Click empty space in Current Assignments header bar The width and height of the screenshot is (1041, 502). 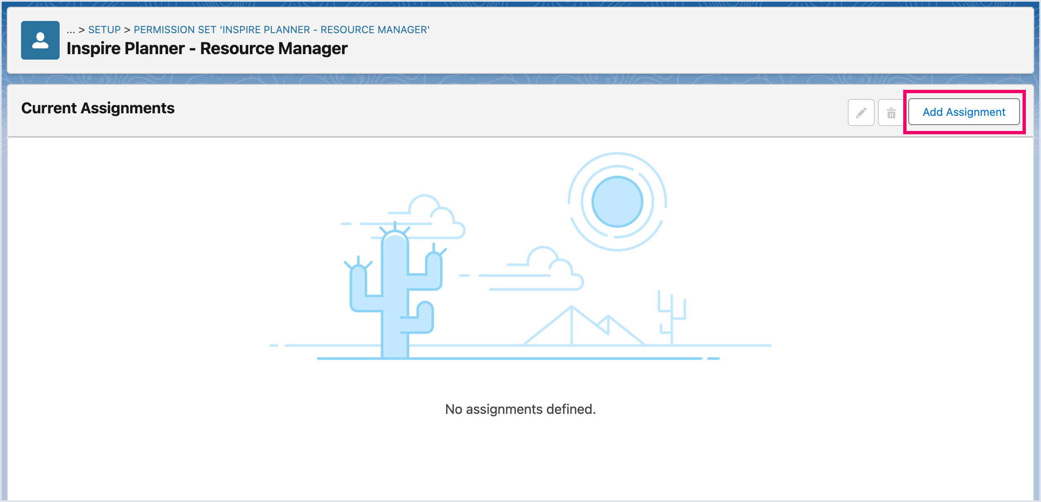tap(504, 110)
